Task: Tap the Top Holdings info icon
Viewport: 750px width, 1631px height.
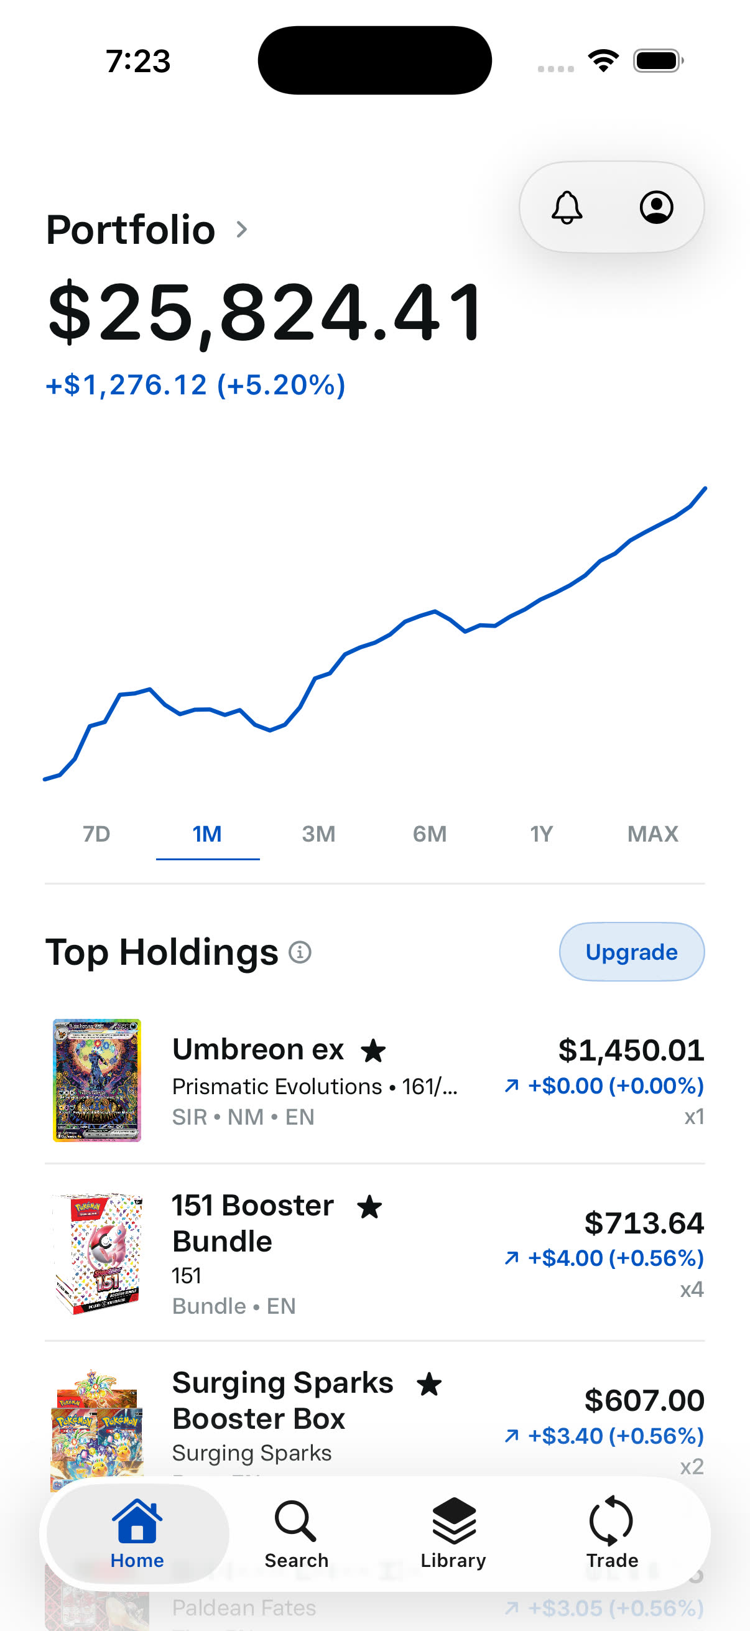Action: coord(300,952)
